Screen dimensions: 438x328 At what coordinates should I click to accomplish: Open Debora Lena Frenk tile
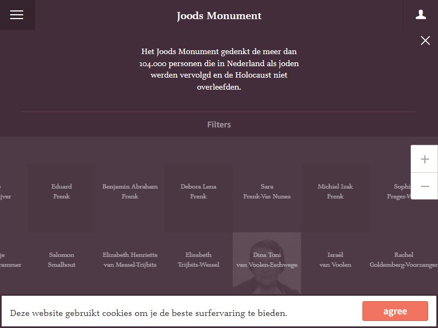[198, 198]
